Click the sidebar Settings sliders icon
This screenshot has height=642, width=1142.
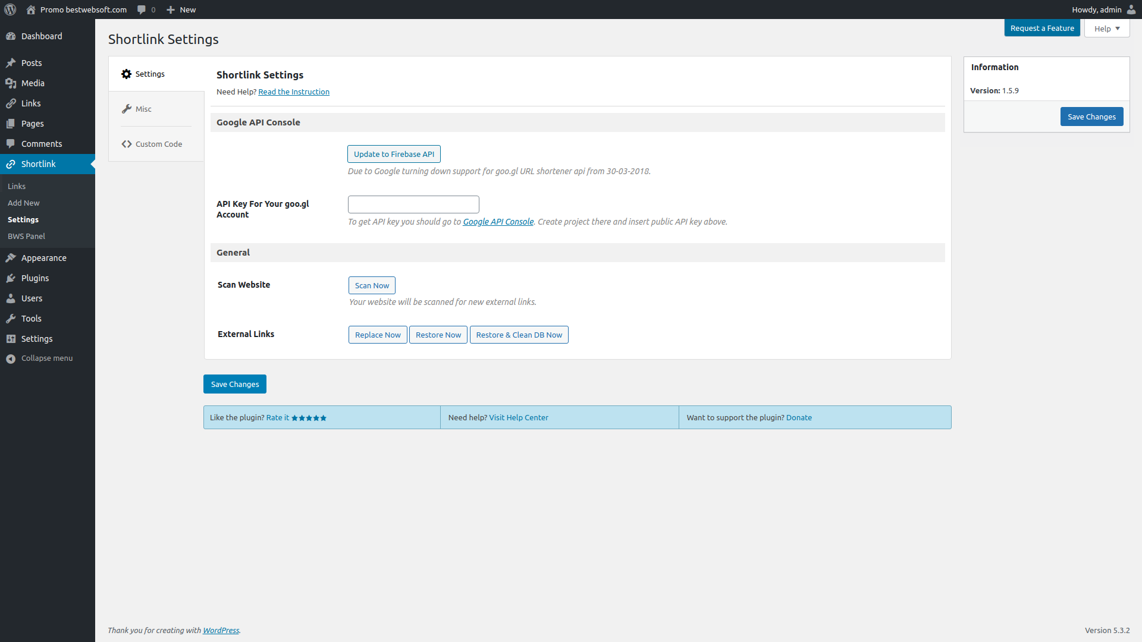point(11,339)
